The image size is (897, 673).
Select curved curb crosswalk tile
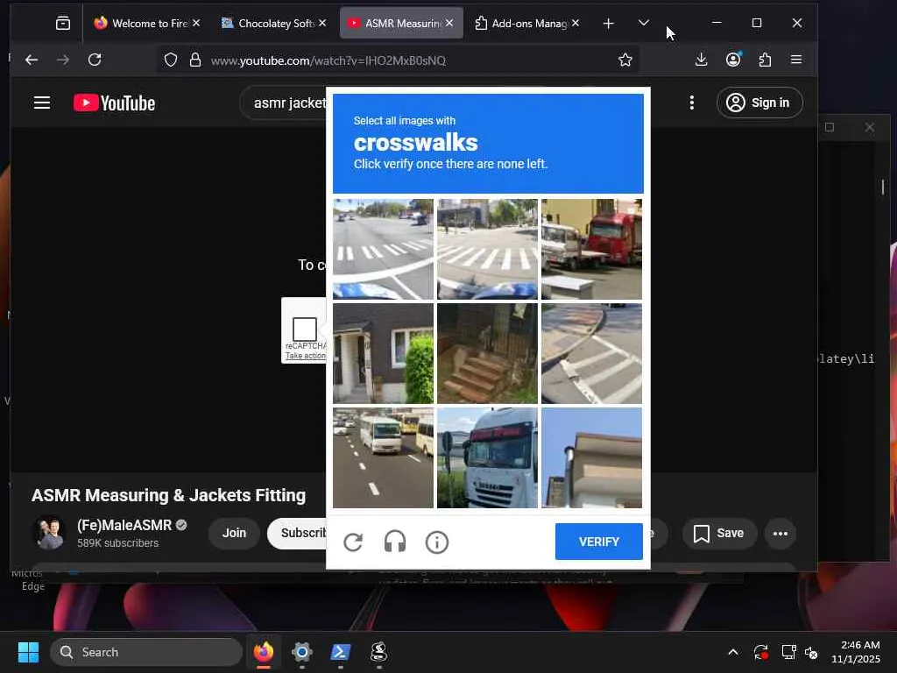tap(591, 353)
